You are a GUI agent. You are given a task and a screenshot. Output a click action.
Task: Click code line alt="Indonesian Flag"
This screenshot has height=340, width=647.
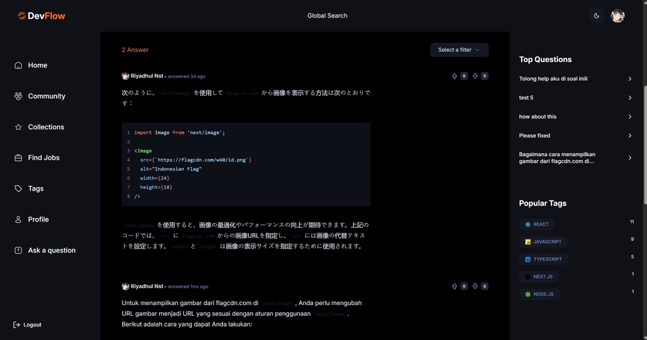[x=171, y=169]
